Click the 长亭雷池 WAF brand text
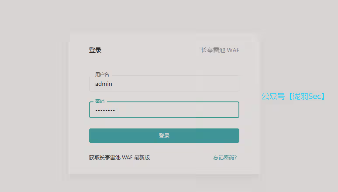This screenshot has height=192, width=338. (220, 50)
